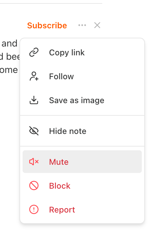Click the red exclamation Report icon

(x=34, y=209)
